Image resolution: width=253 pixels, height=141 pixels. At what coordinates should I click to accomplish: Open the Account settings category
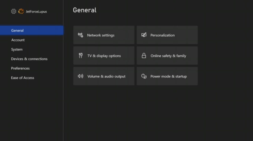click(32, 40)
